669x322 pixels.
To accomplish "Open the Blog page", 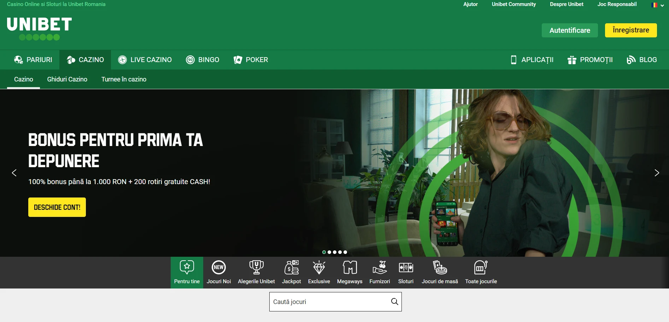I will coord(641,60).
